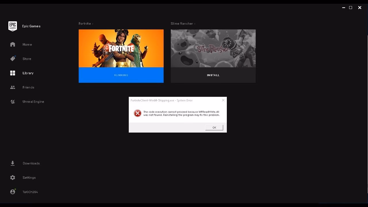Maximize the Epic Games launcher window

[x=351, y=8]
